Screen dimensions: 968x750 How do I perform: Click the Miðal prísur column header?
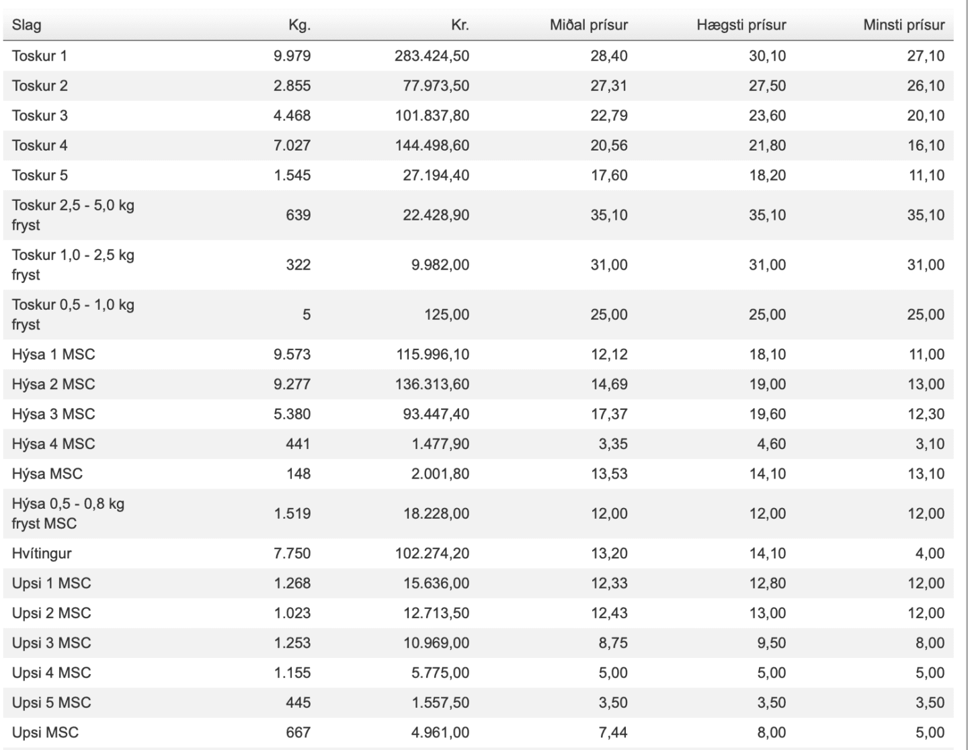[x=588, y=26]
